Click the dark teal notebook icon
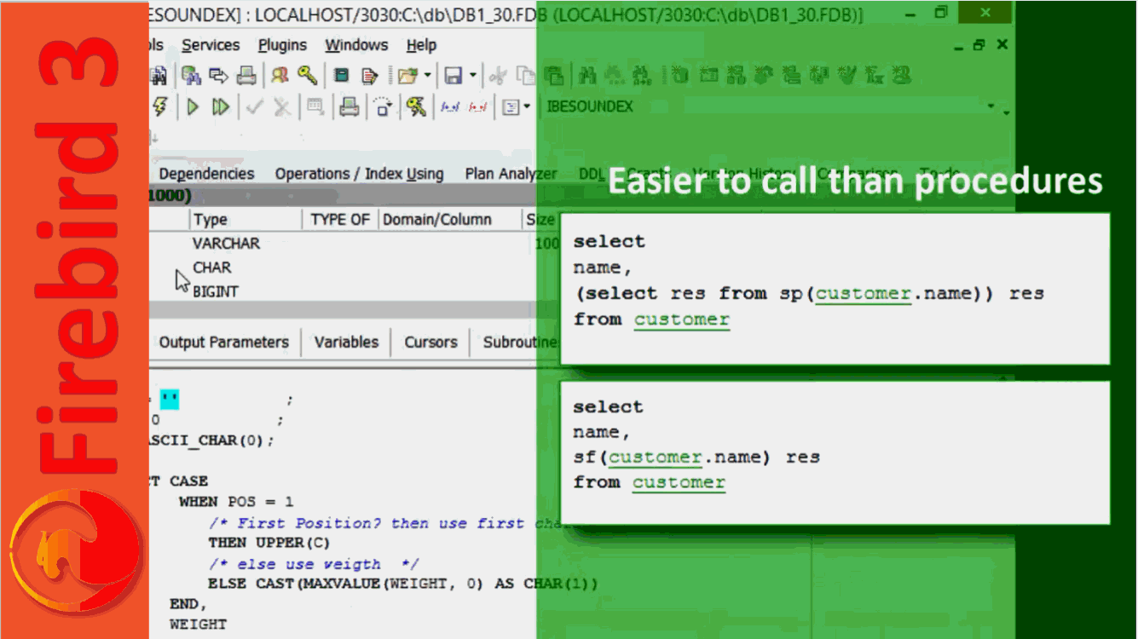This screenshot has height=639, width=1138. [341, 76]
